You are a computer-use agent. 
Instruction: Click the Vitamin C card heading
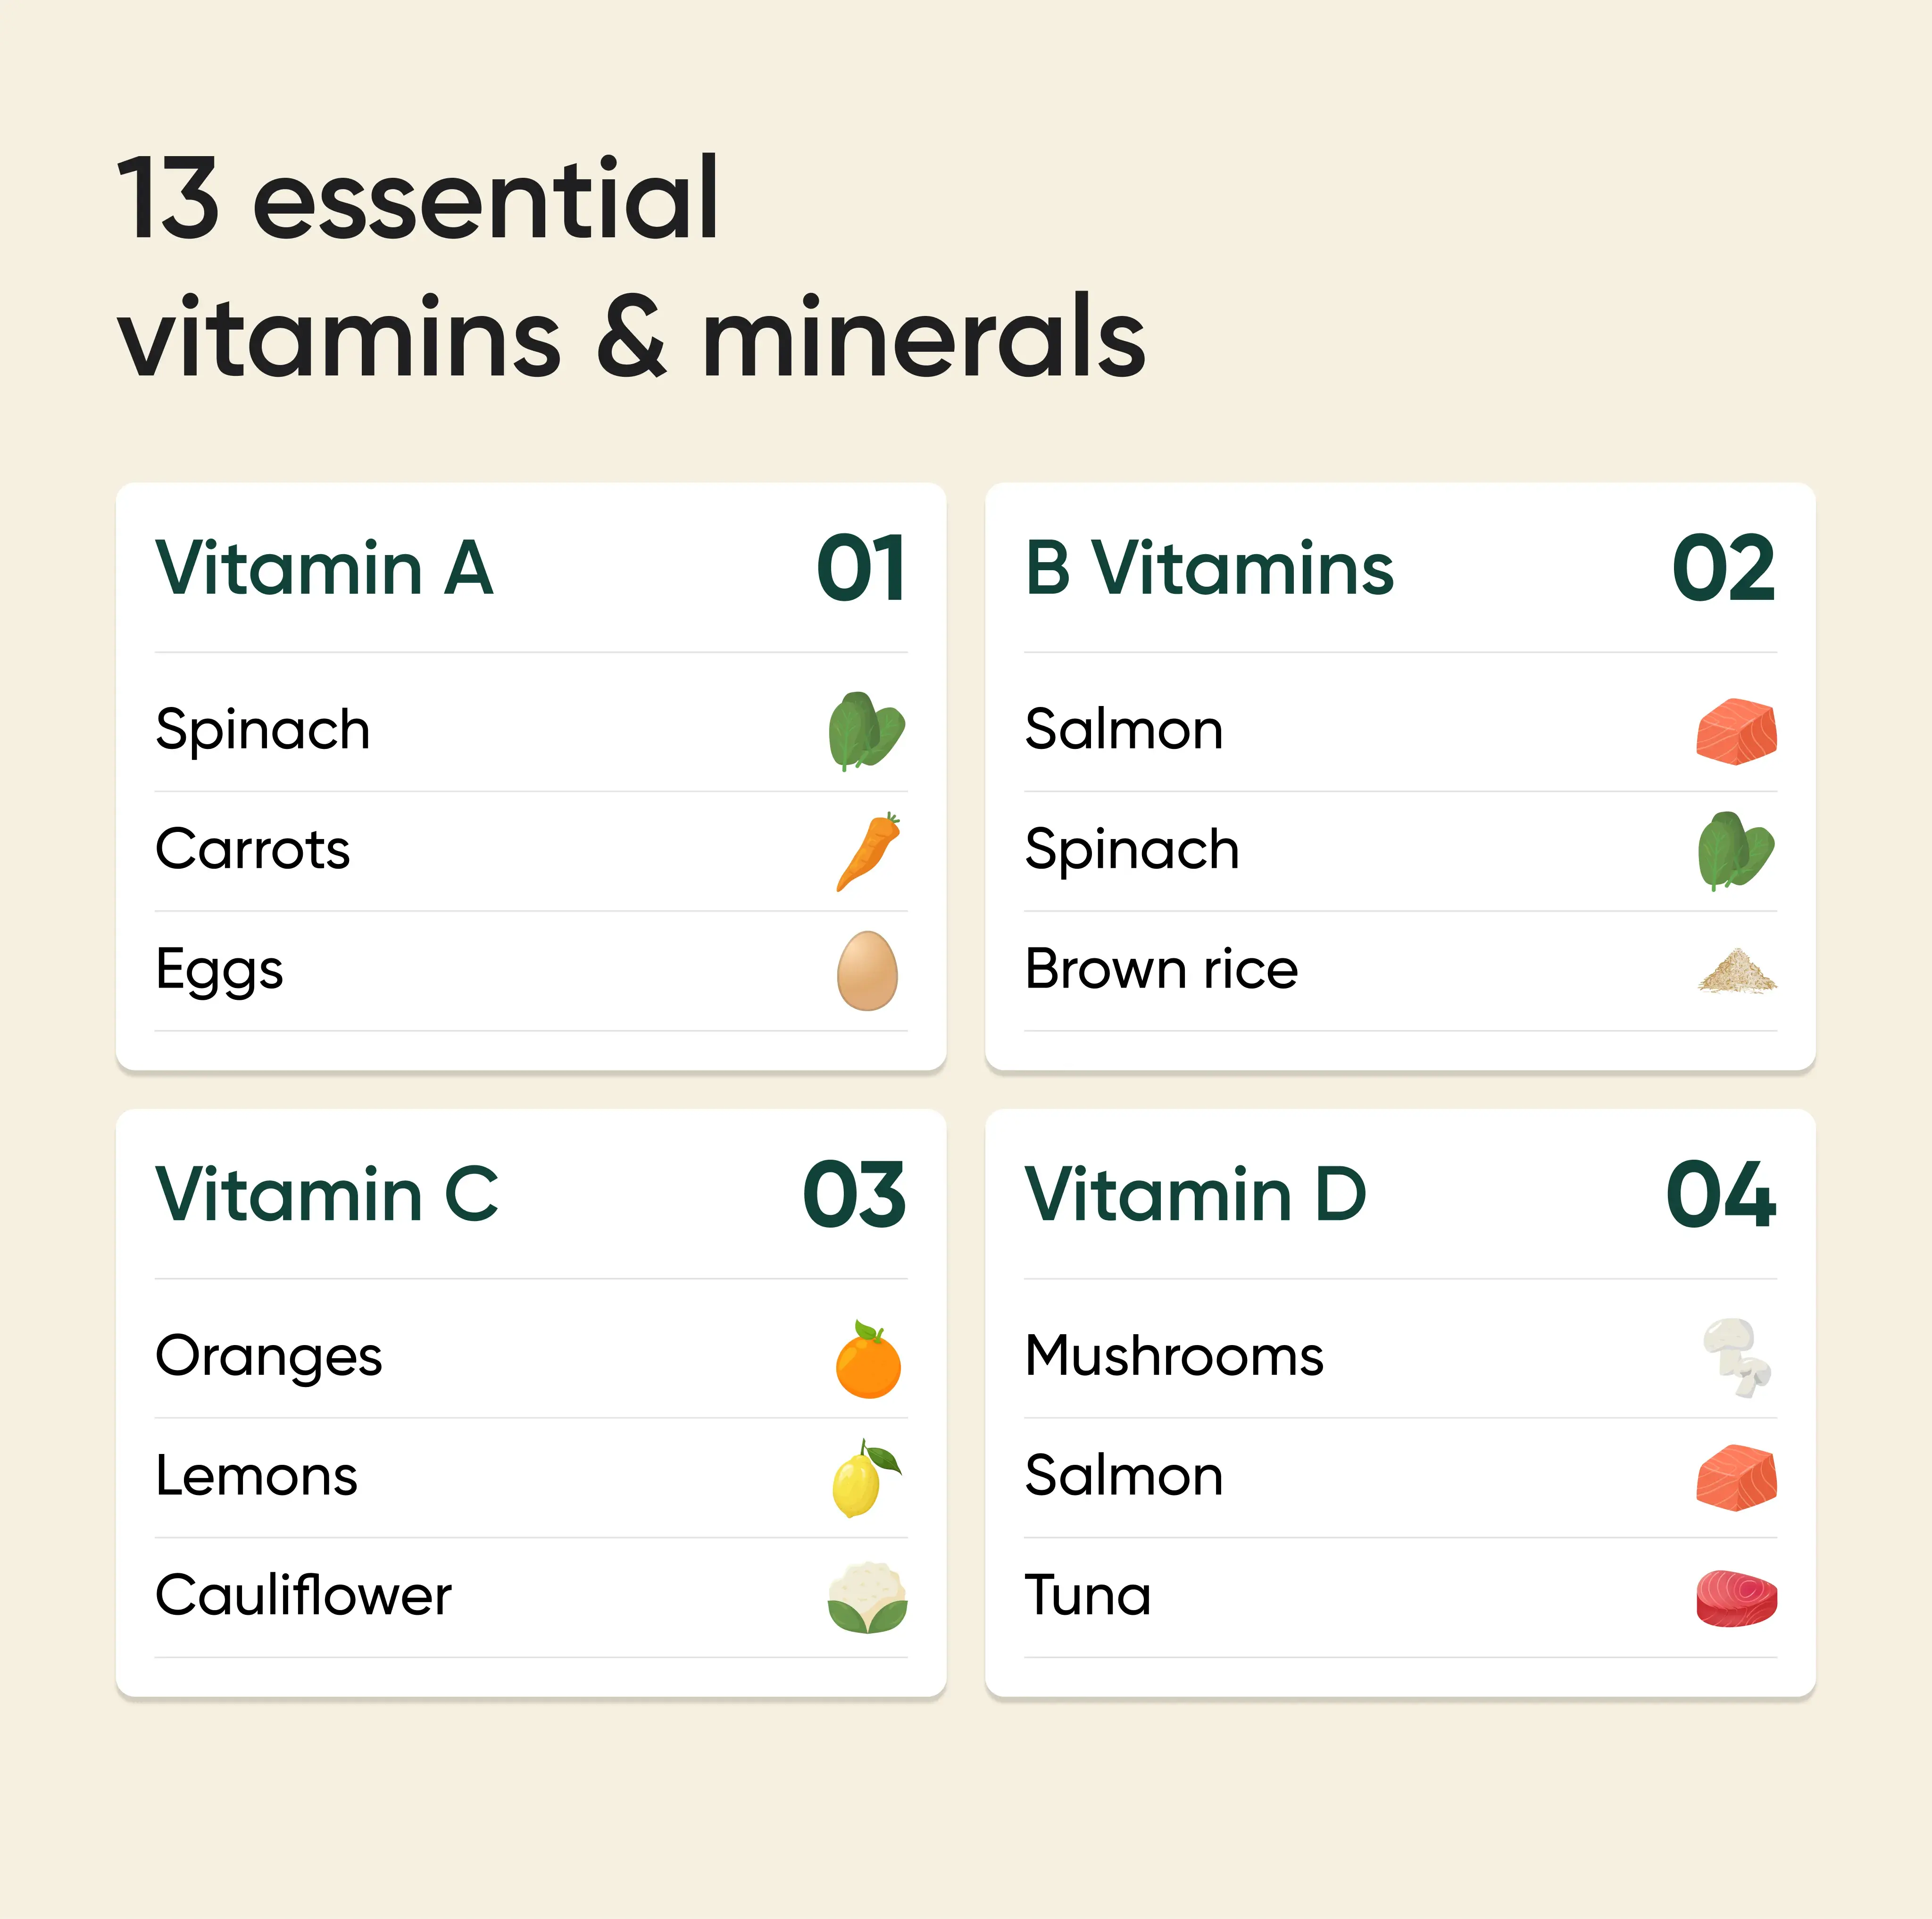click(x=327, y=1194)
